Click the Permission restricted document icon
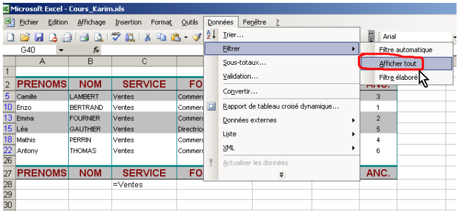 pyautogui.click(x=53, y=37)
